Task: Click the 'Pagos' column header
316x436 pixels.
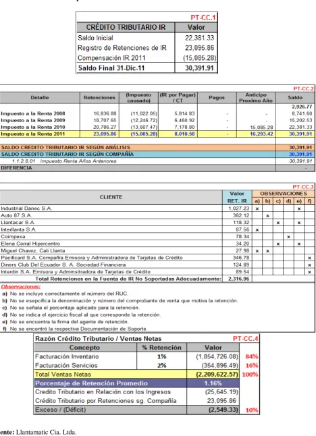Action: point(217,98)
